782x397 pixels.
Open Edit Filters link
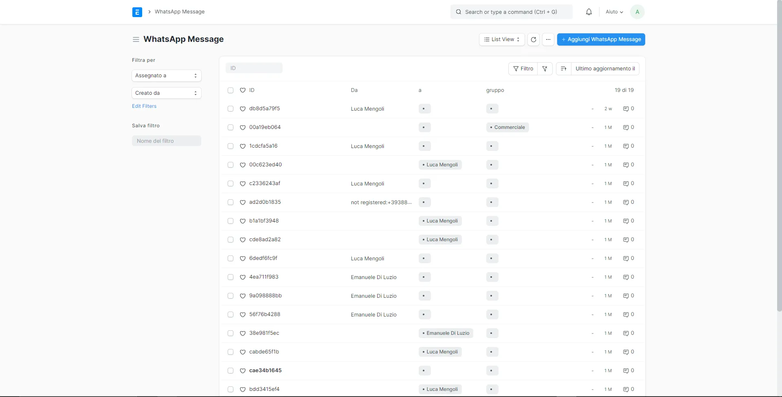[x=144, y=106]
